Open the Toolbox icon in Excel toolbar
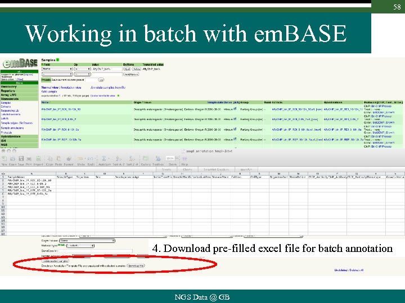Image resolution: width=405 pixels, height=303 pixels. (158, 158)
